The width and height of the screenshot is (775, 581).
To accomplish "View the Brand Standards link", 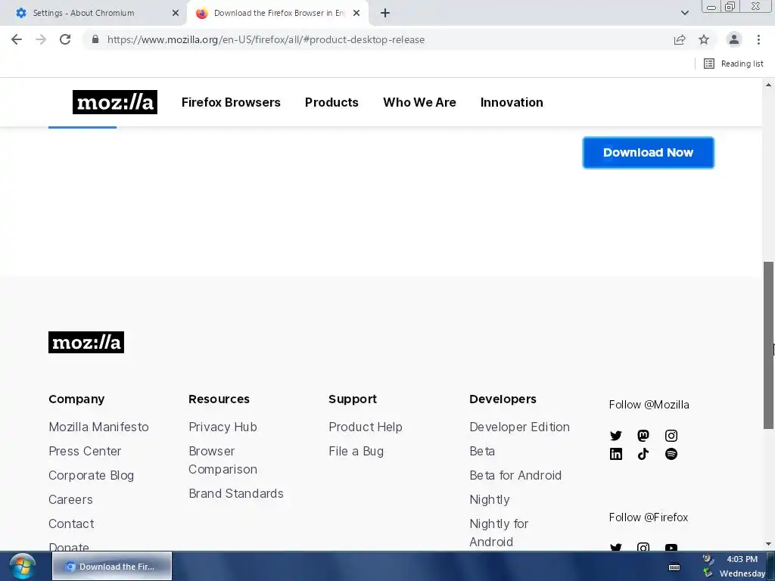I will click(x=236, y=493).
